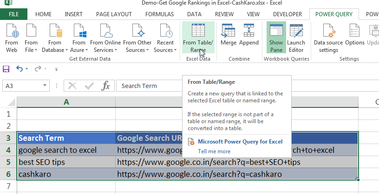Open the FILE tab

pos(13,14)
